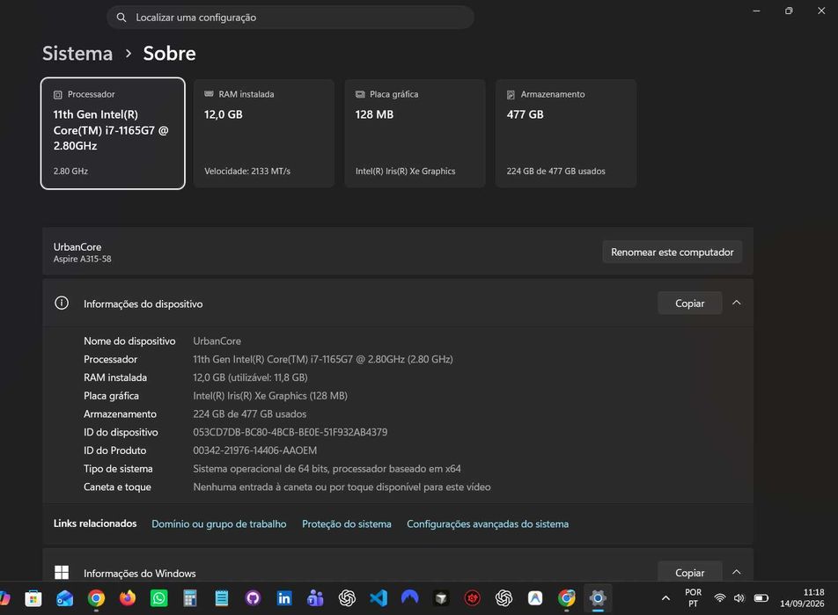Open Notepad from the taskbar

221,598
